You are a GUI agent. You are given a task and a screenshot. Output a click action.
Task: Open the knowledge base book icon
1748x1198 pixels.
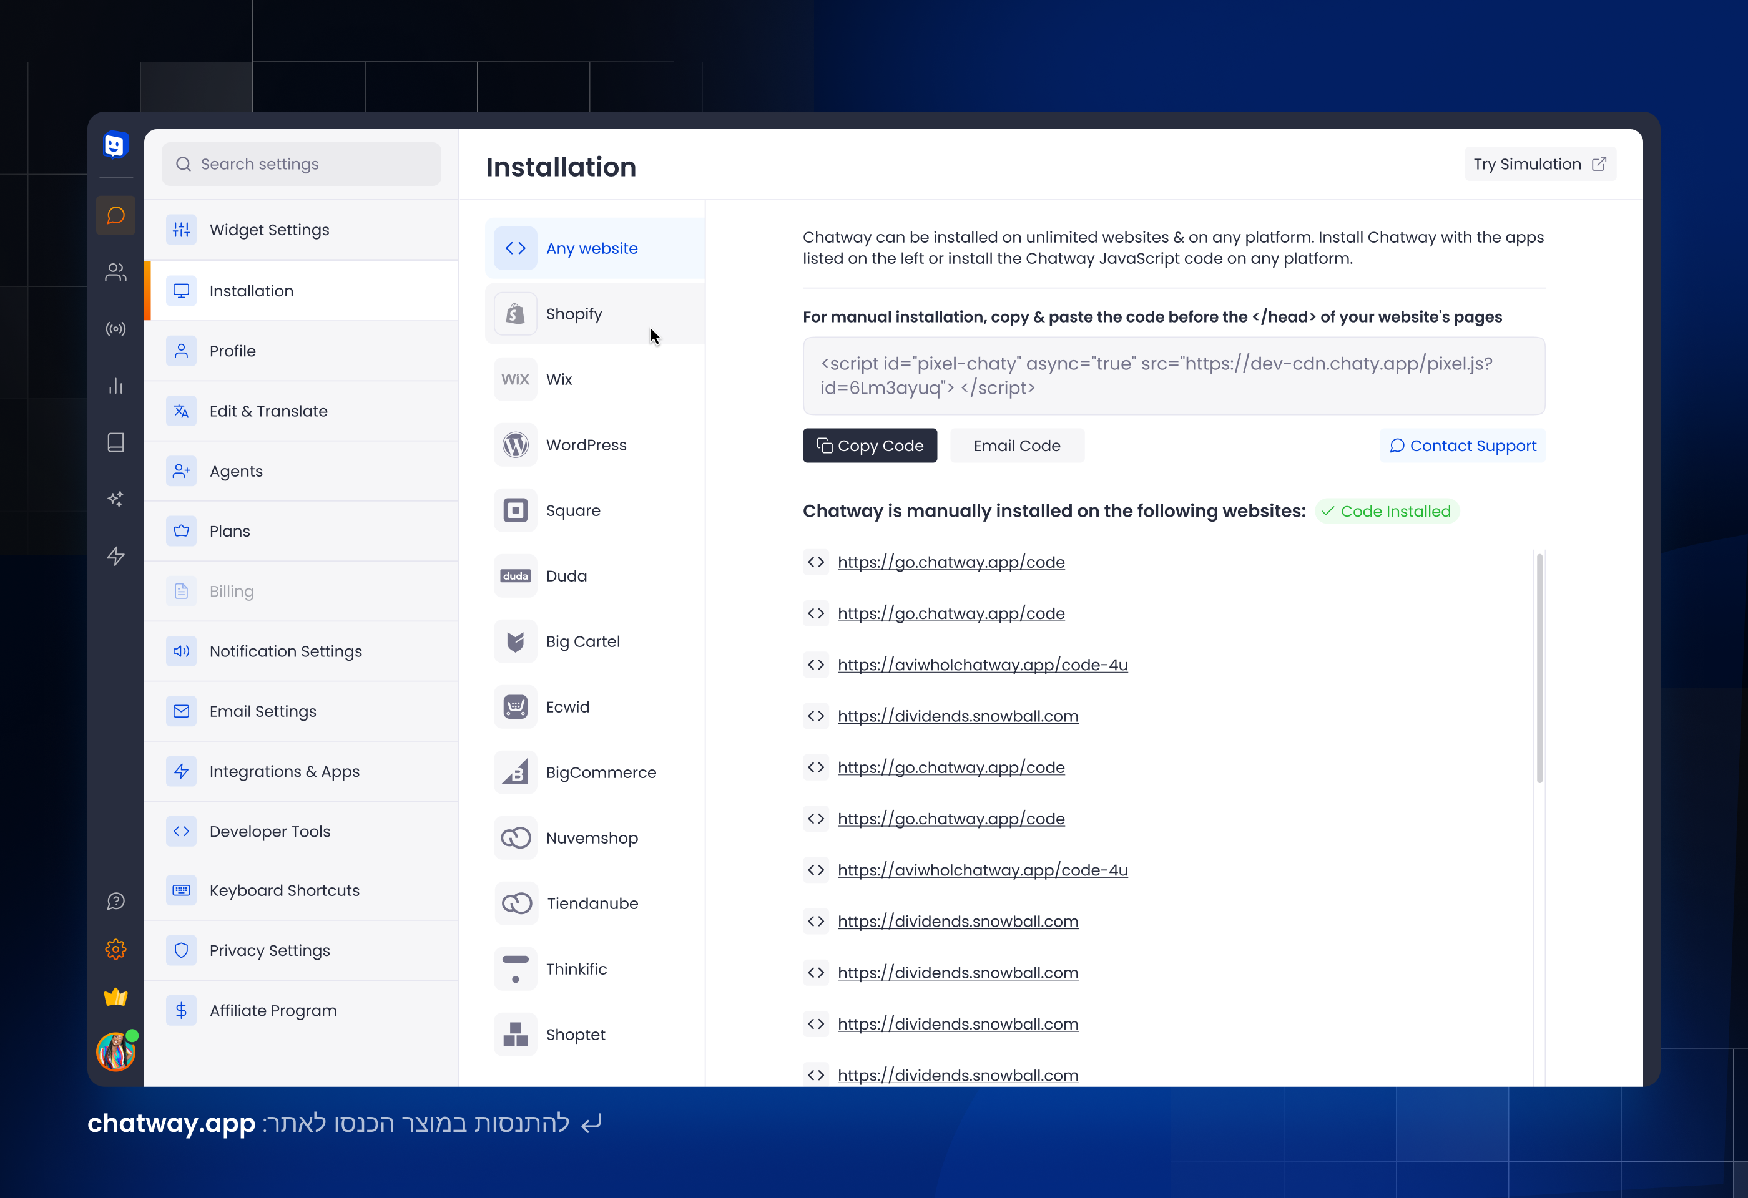pos(115,442)
